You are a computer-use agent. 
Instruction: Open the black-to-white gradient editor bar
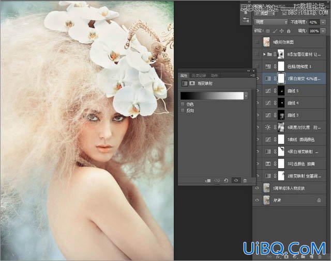212,96
